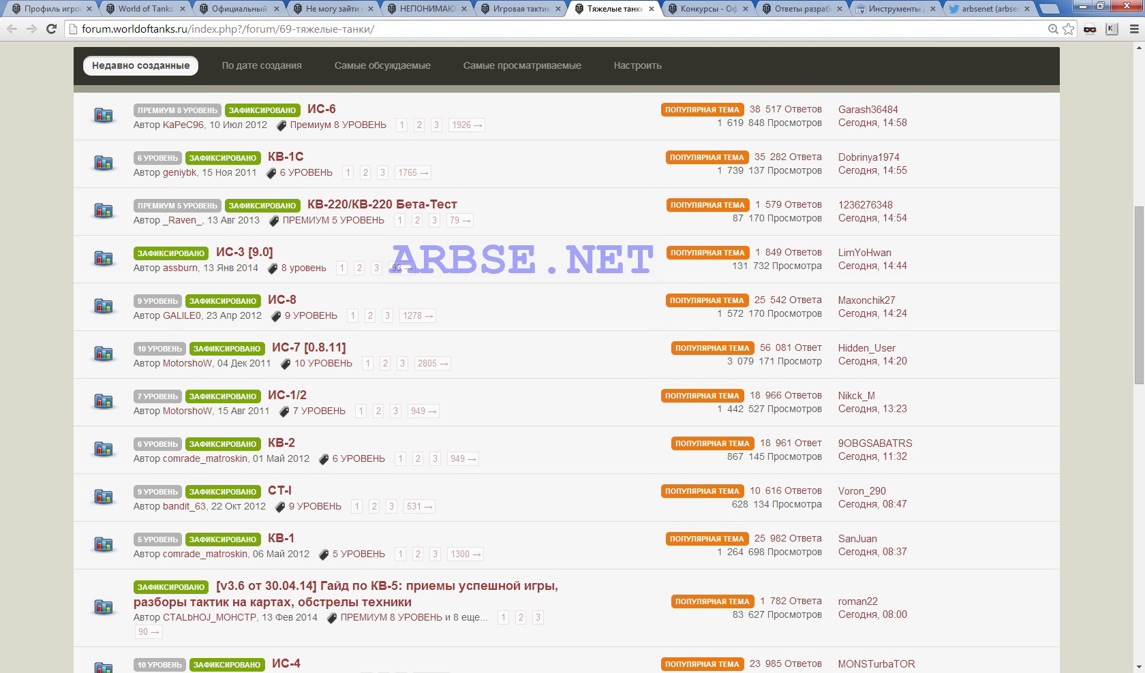Image resolution: width=1145 pixels, height=673 pixels.
Task: Open the КВ-1С topic link
Action: [x=286, y=157]
